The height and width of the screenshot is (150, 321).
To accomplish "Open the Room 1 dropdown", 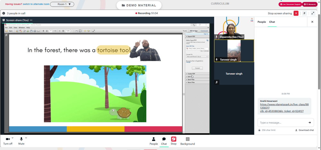I will [x=62, y=4].
